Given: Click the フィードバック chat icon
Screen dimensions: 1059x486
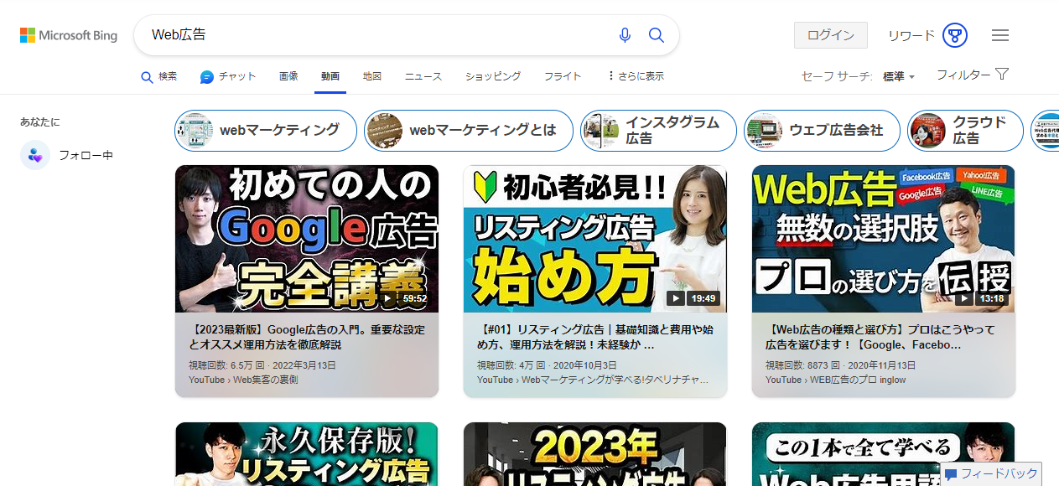Looking at the screenshot, I should coord(951,474).
